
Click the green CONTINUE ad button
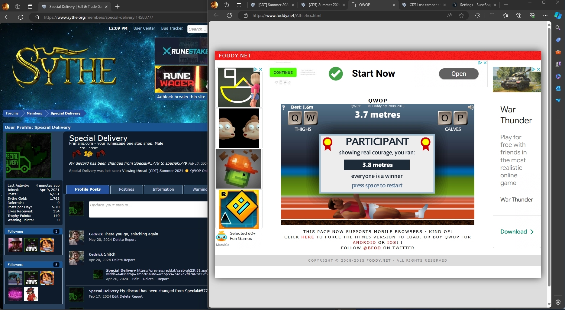click(x=283, y=73)
